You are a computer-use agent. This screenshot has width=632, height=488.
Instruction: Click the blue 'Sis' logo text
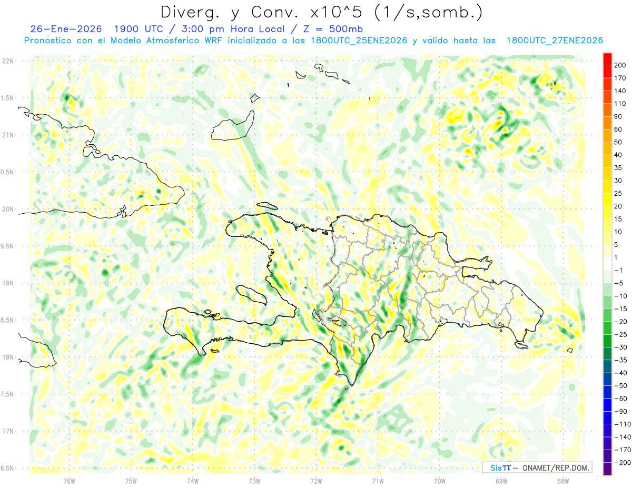point(496,467)
